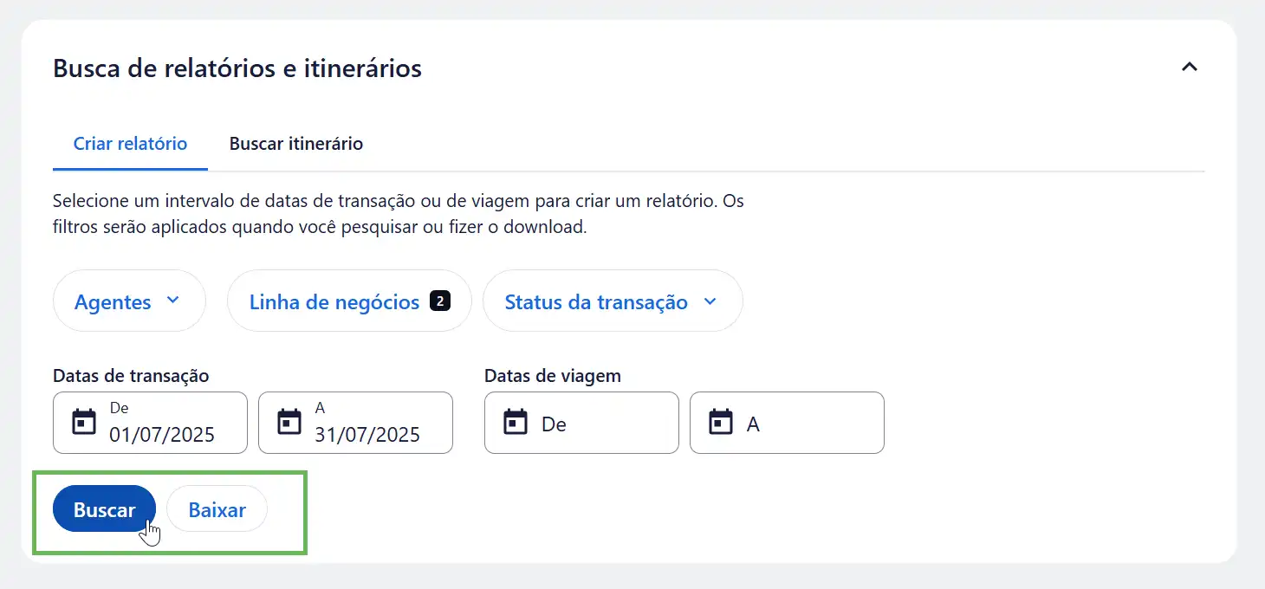Open the calendar icon for travel start date

(x=516, y=423)
